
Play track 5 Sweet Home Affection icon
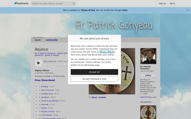click(36, 101)
